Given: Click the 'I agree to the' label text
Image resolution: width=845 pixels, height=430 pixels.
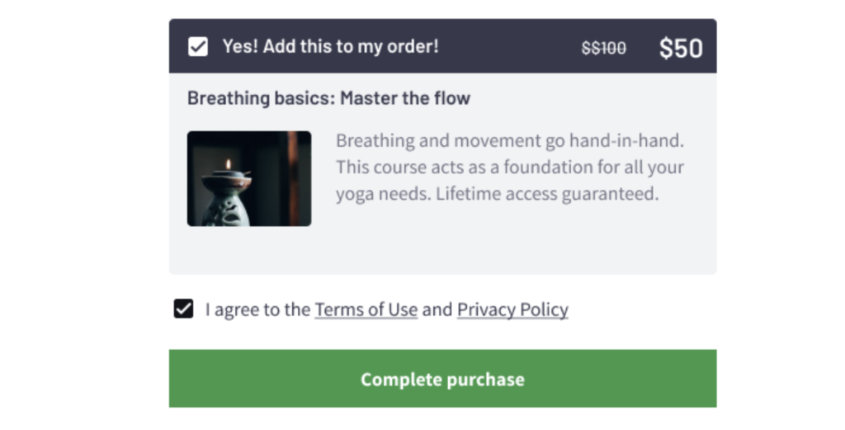Looking at the screenshot, I should tap(257, 310).
